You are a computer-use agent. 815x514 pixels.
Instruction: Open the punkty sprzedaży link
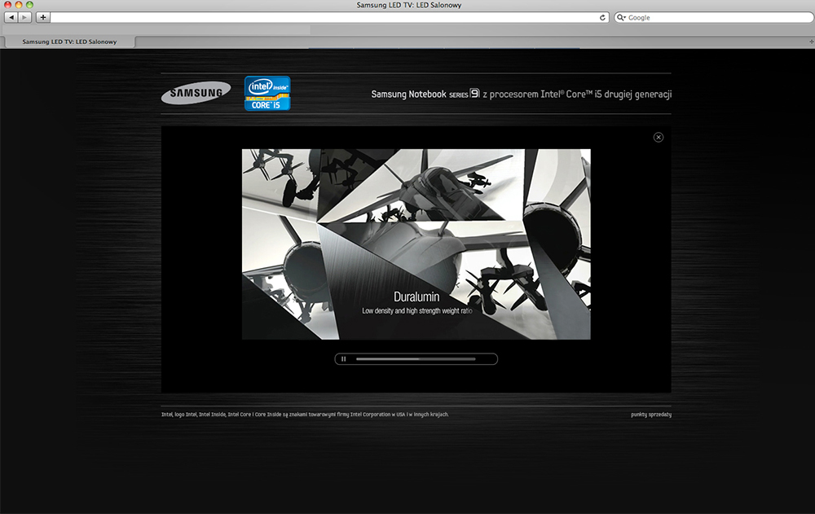(650, 415)
